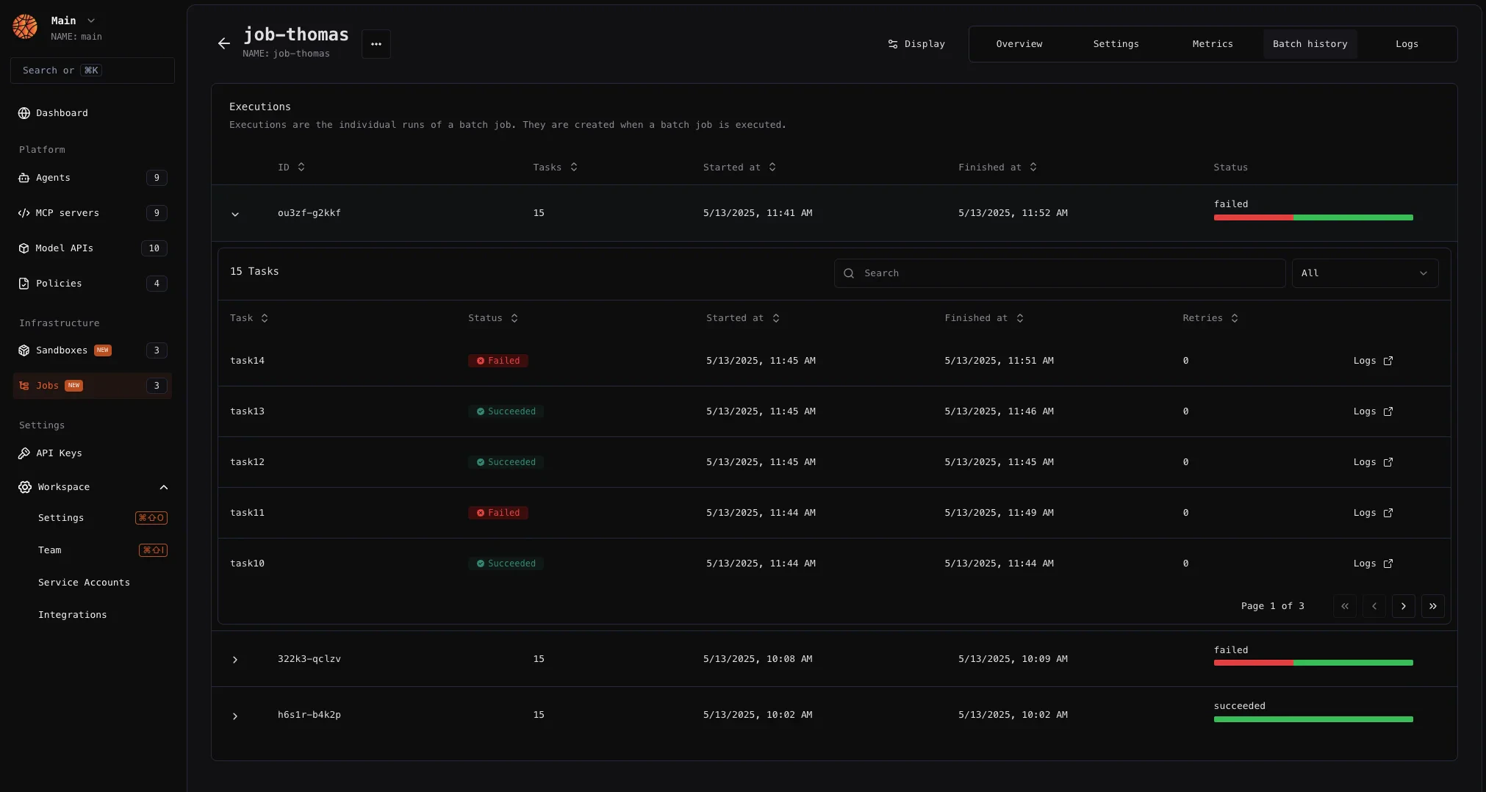This screenshot has width=1486, height=792.
Task: Open the All status filter dropdown
Action: (1365, 273)
